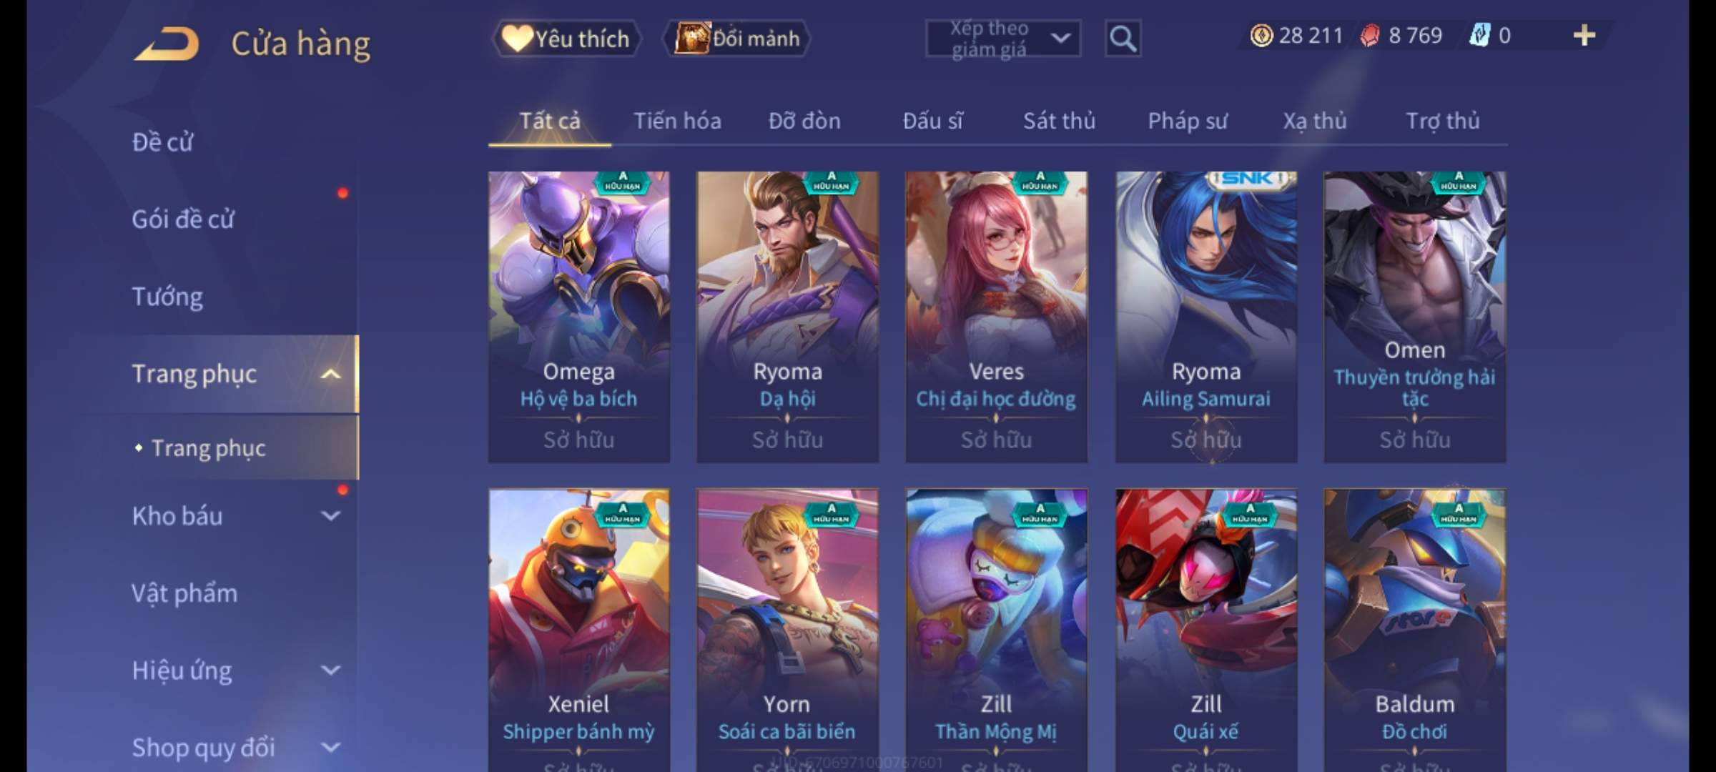1716x772 pixels.
Task: Switch to the Sát thủ tab
Action: pos(1059,121)
